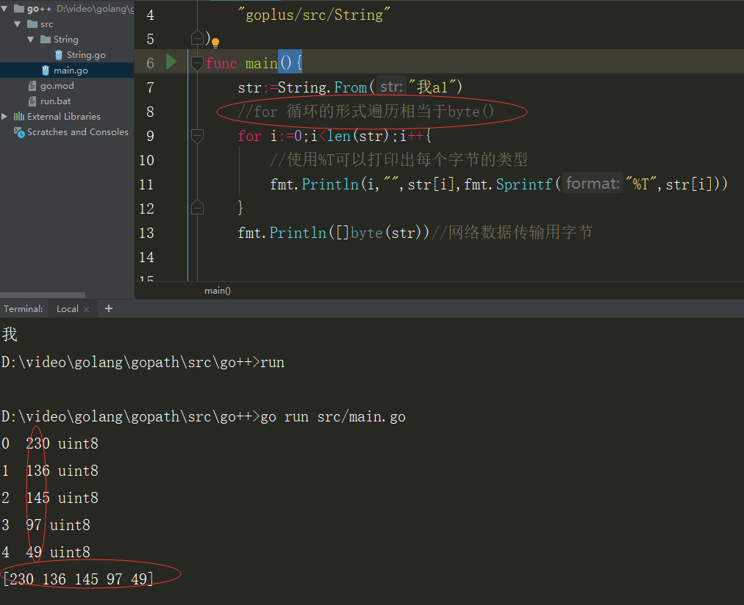Click the run.bat file icon
The height and width of the screenshot is (605, 744).
pyautogui.click(x=32, y=101)
